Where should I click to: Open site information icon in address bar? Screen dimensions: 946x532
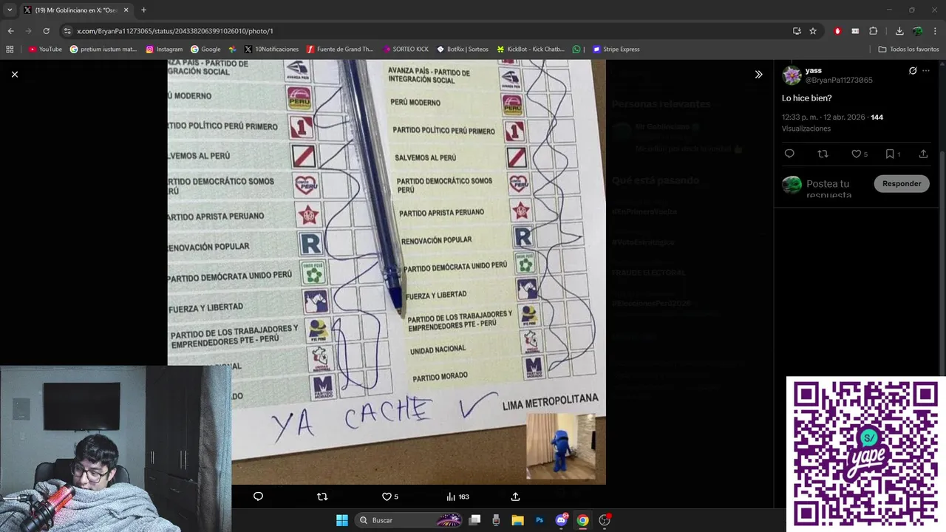click(x=67, y=31)
